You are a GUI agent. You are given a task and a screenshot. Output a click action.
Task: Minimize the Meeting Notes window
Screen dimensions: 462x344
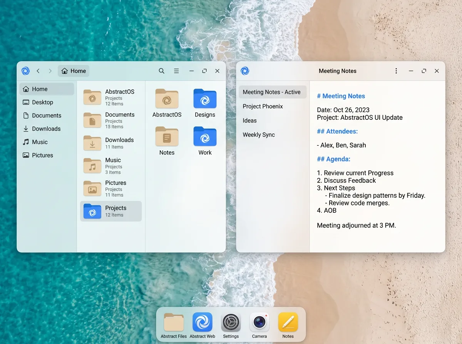pos(411,71)
